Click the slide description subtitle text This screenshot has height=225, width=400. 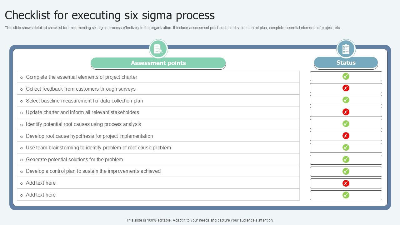pos(172,28)
